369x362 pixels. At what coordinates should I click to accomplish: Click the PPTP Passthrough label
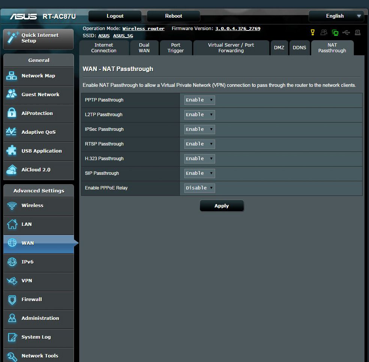tap(104, 100)
